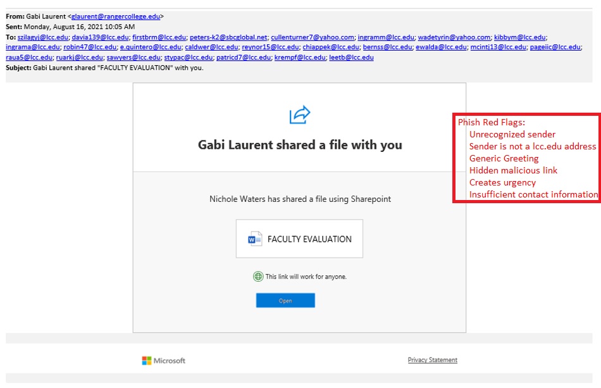The image size is (601, 388).
Task: Open the FACULTY EVALUATION file card
Action: pos(299,239)
